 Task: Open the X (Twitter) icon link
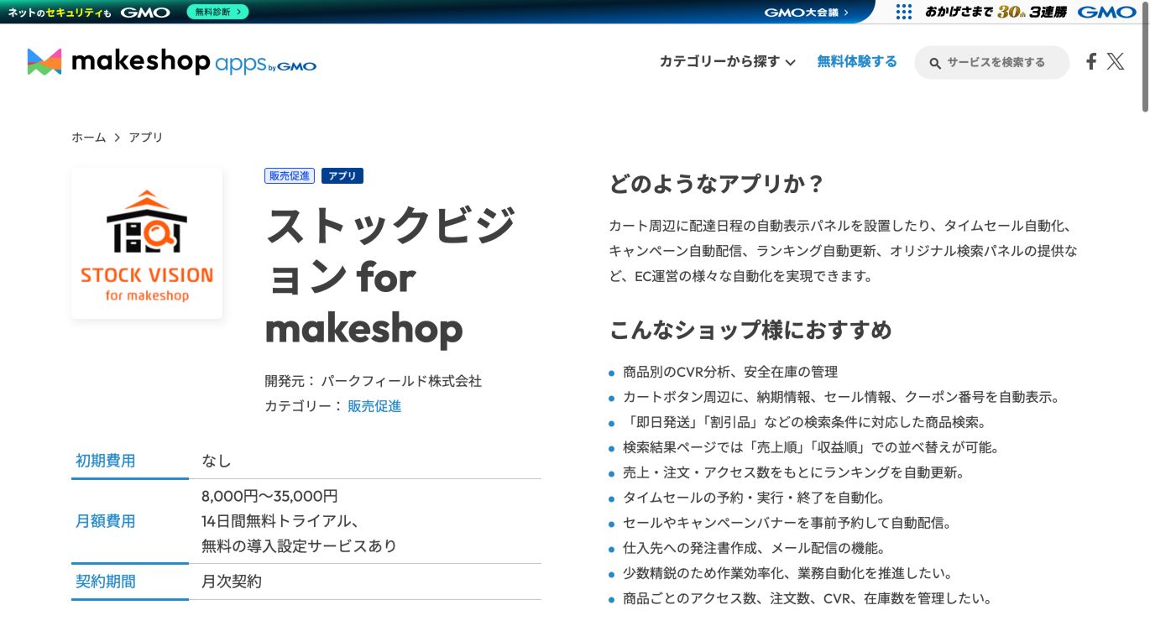[x=1116, y=61]
